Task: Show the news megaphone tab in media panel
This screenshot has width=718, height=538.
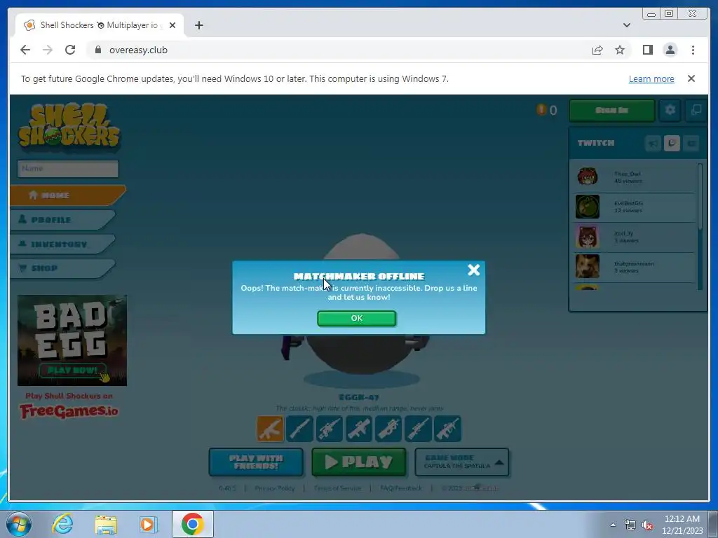Action: 653,144
